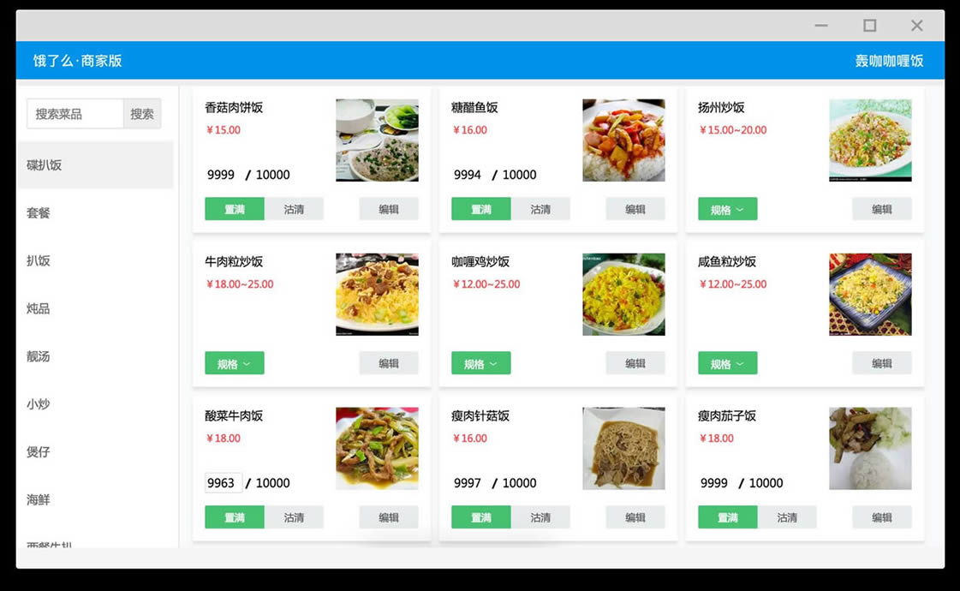Screen dimensions: 960x591
Task: Expand 咸鱼粒炒饭 规格 options
Action: pyautogui.click(x=727, y=363)
